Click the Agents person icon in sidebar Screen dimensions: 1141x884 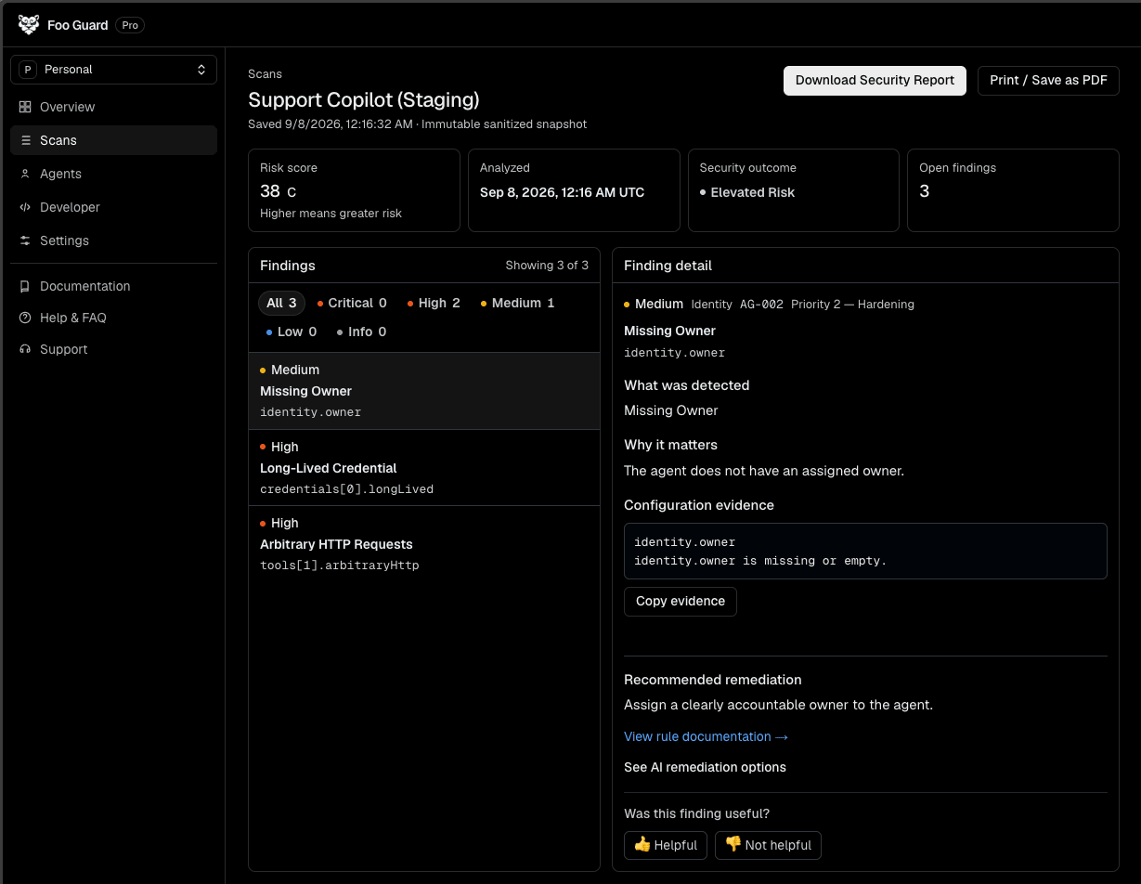(x=25, y=174)
